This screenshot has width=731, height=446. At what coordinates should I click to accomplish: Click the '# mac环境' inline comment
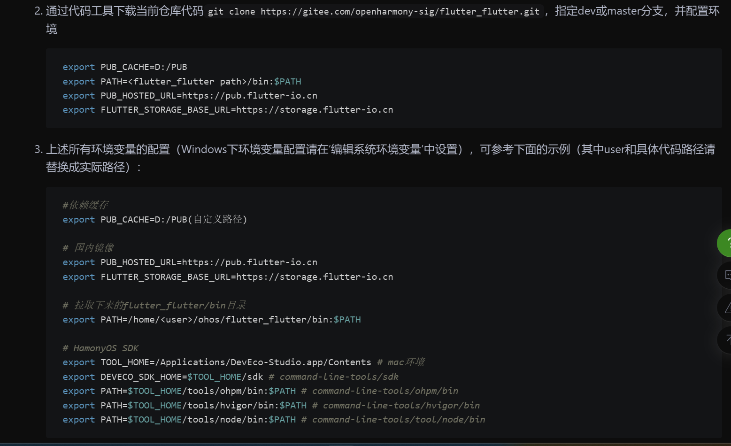pyautogui.click(x=401, y=362)
